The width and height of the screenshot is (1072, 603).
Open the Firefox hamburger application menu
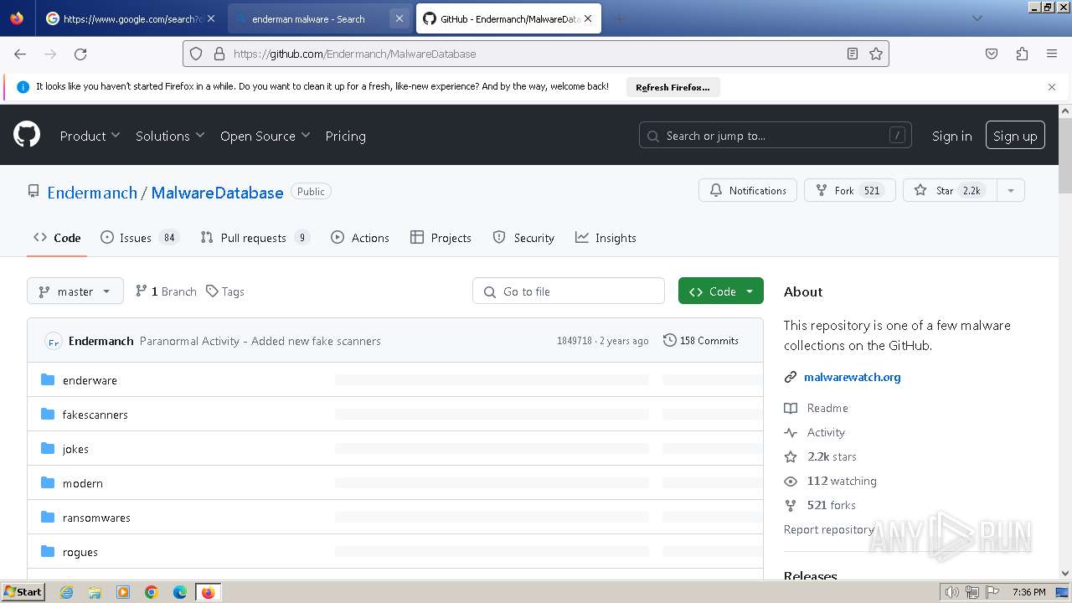[x=1052, y=54]
